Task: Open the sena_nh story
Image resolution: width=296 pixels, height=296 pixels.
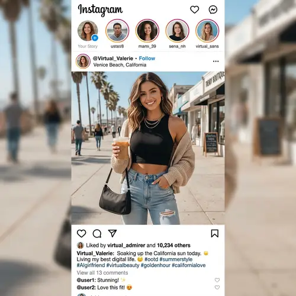Action: click(x=177, y=31)
